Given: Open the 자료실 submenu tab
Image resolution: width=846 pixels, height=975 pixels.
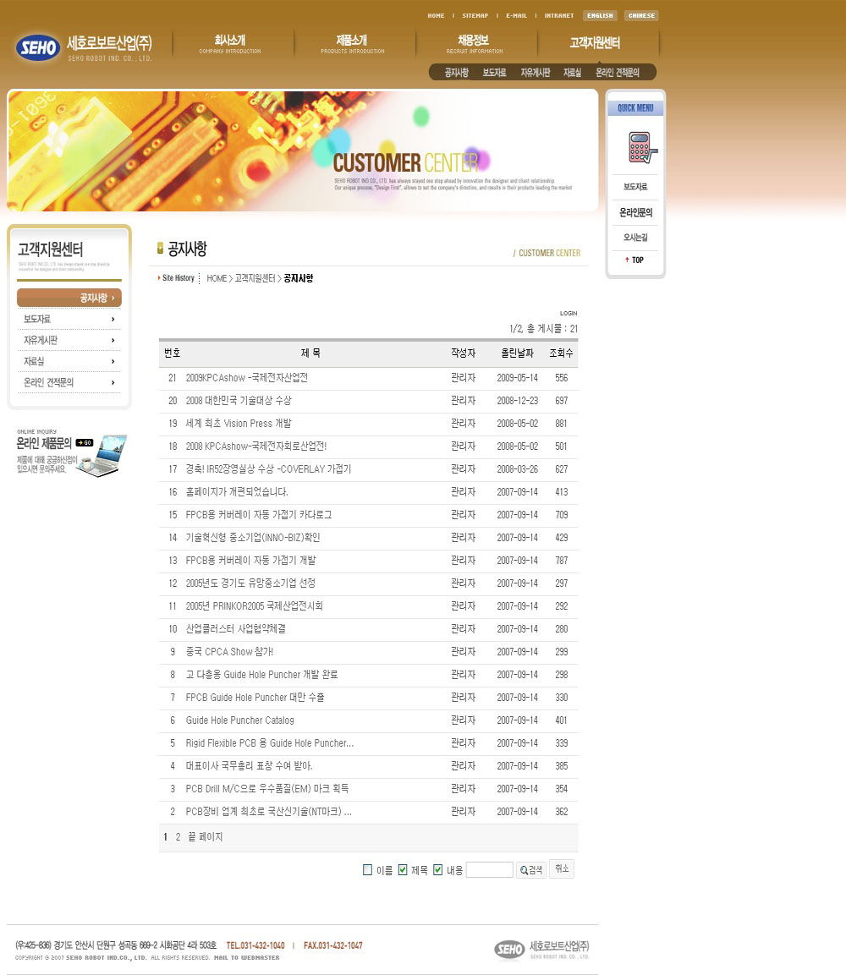Looking at the screenshot, I should coord(572,73).
